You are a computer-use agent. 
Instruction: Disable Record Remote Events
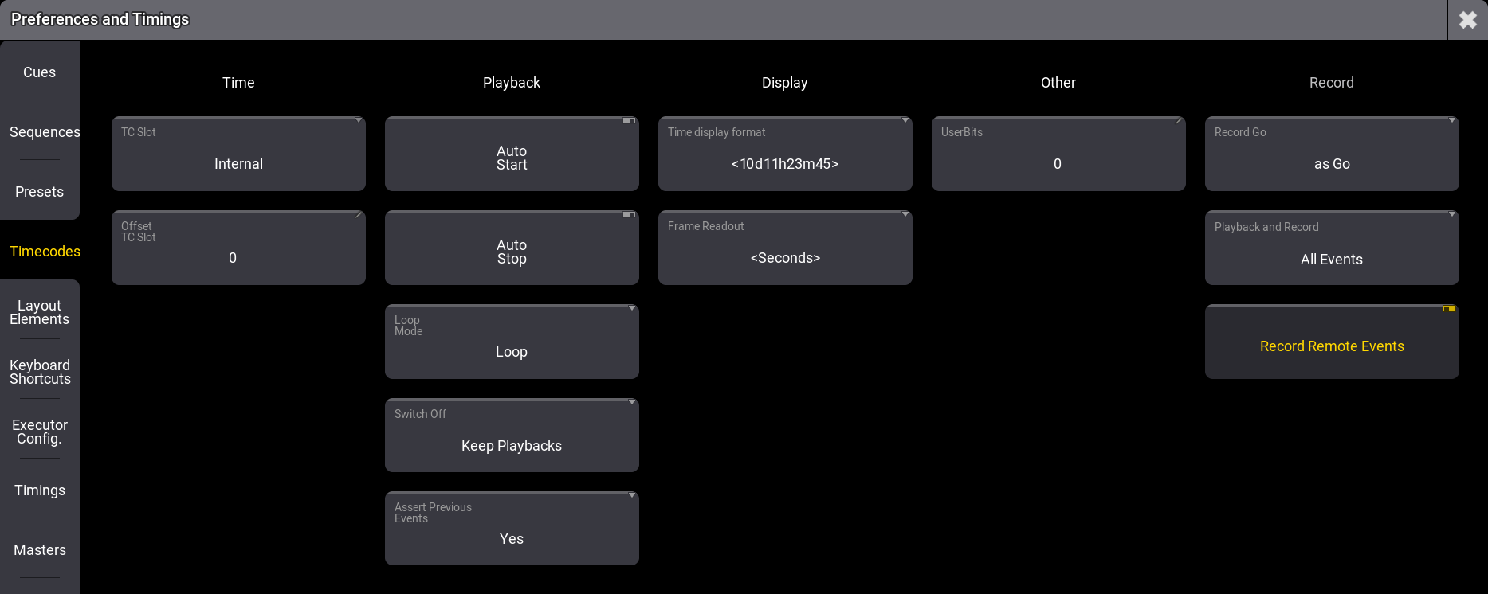pyautogui.click(x=1331, y=342)
